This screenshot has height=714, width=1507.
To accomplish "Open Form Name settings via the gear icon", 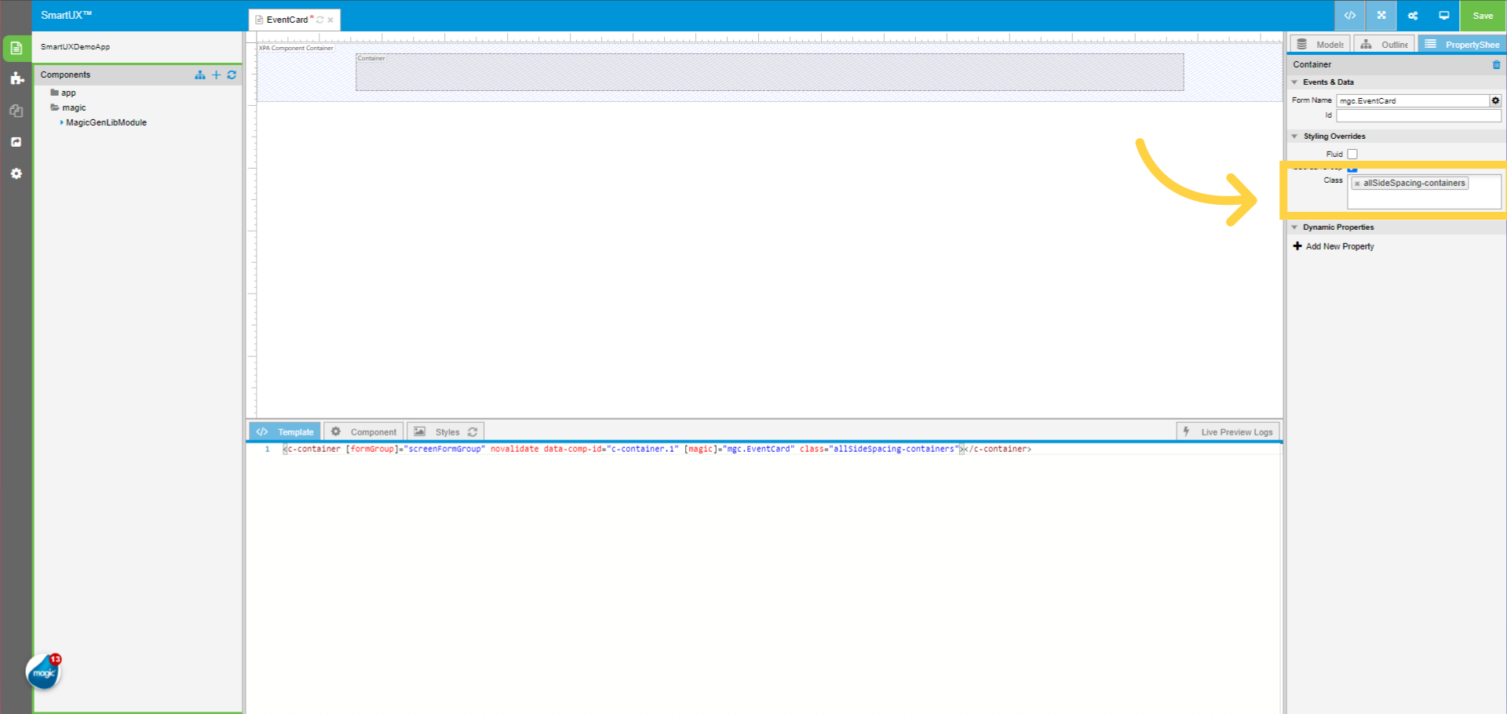I will coord(1495,100).
